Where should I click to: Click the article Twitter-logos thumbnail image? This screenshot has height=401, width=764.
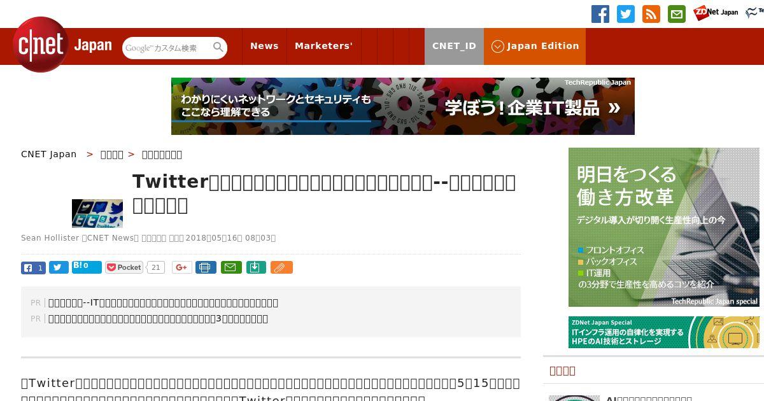(x=97, y=213)
